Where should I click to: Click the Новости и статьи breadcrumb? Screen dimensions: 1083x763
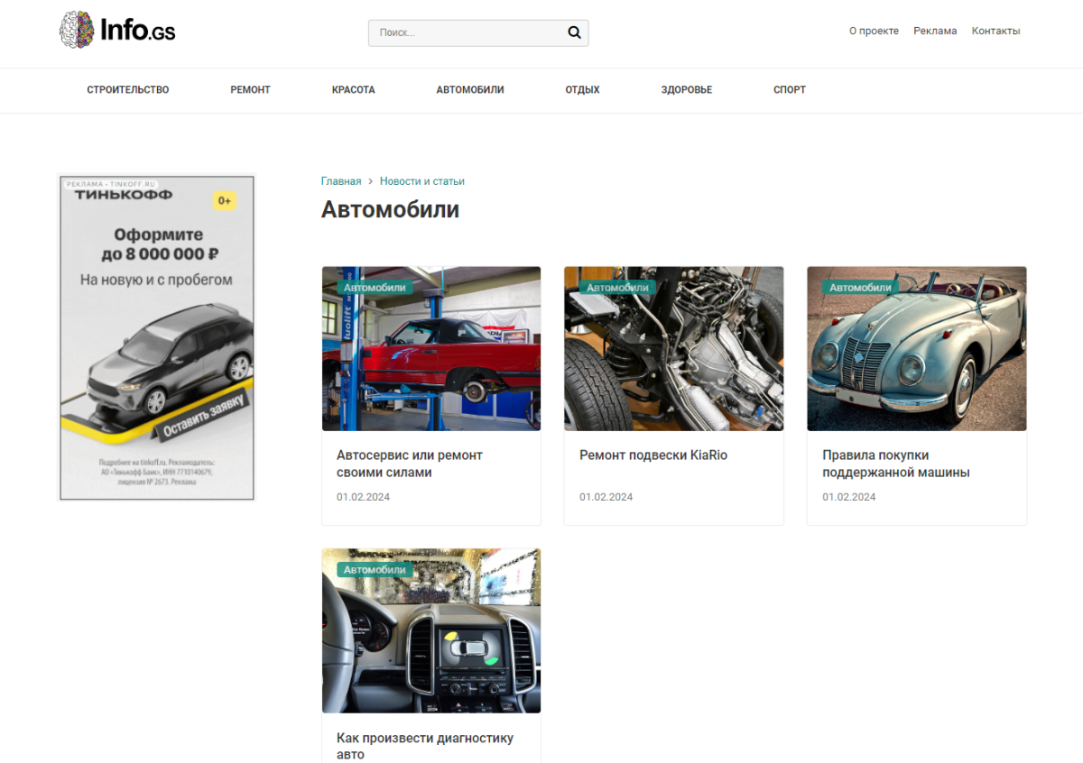pyautogui.click(x=421, y=181)
